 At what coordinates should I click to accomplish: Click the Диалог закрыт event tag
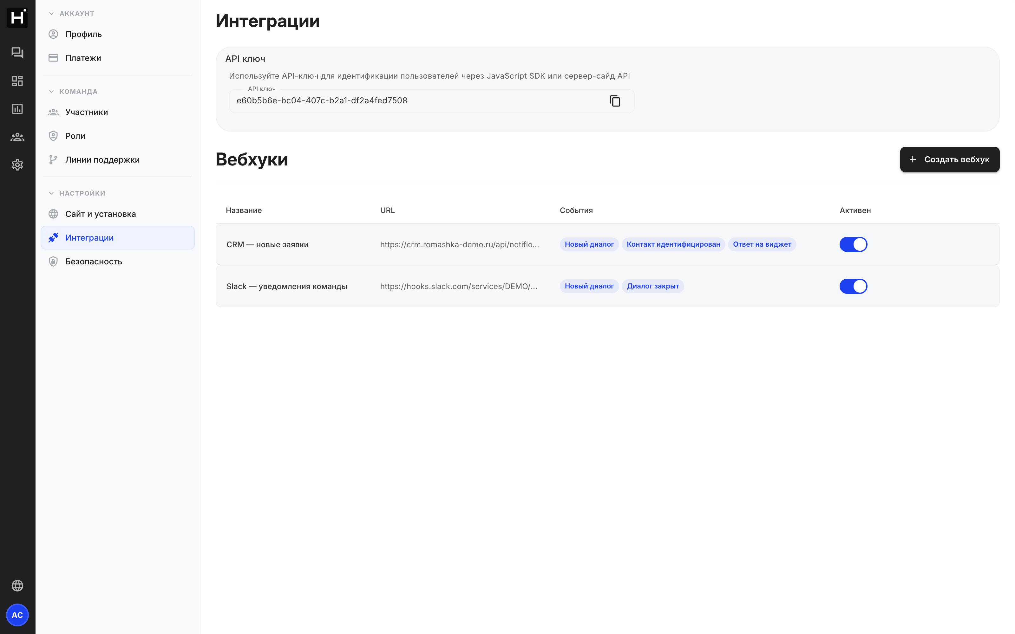tap(653, 286)
